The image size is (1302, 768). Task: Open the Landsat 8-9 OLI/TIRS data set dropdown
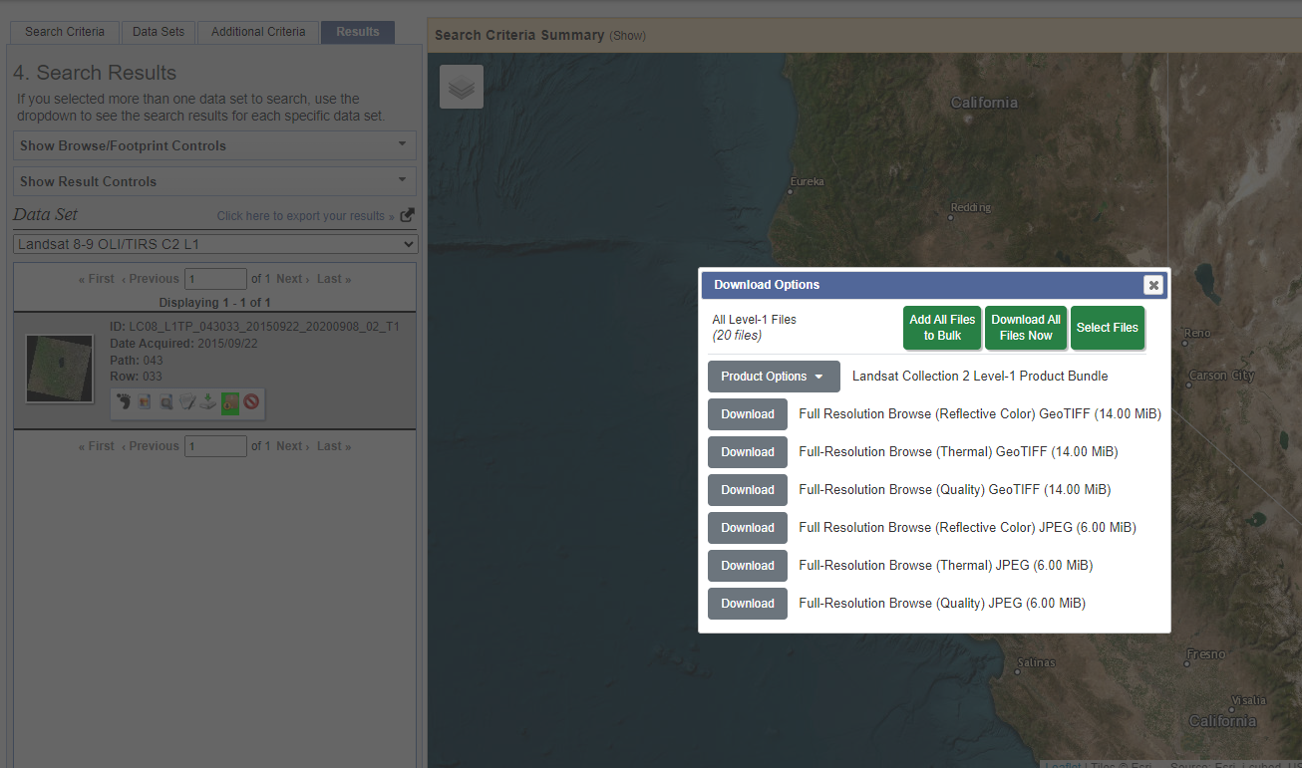pyautogui.click(x=215, y=244)
